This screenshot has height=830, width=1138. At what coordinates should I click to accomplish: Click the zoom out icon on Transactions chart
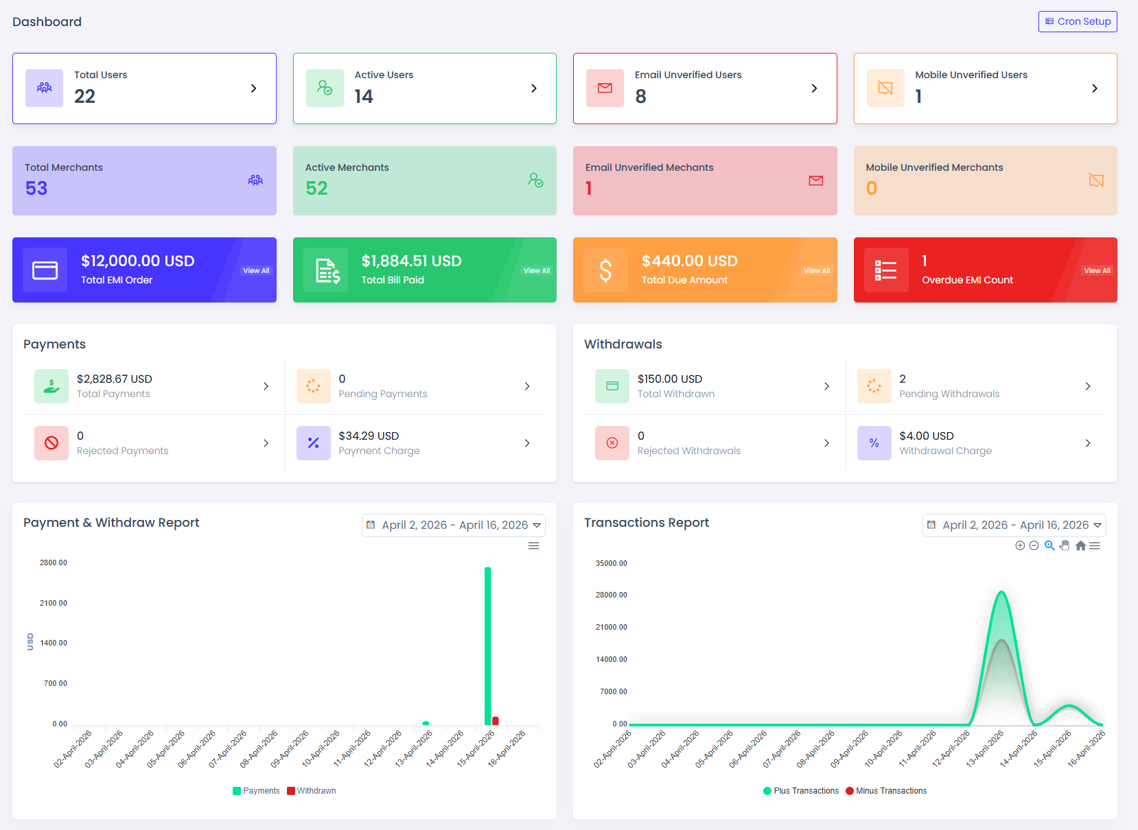pyautogui.click(x=1034, y=545)
